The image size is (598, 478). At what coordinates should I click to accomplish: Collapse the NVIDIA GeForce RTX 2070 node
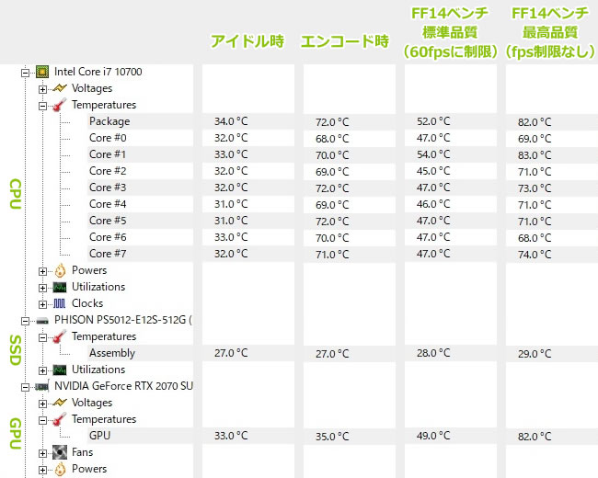click(x=25, y=387)
